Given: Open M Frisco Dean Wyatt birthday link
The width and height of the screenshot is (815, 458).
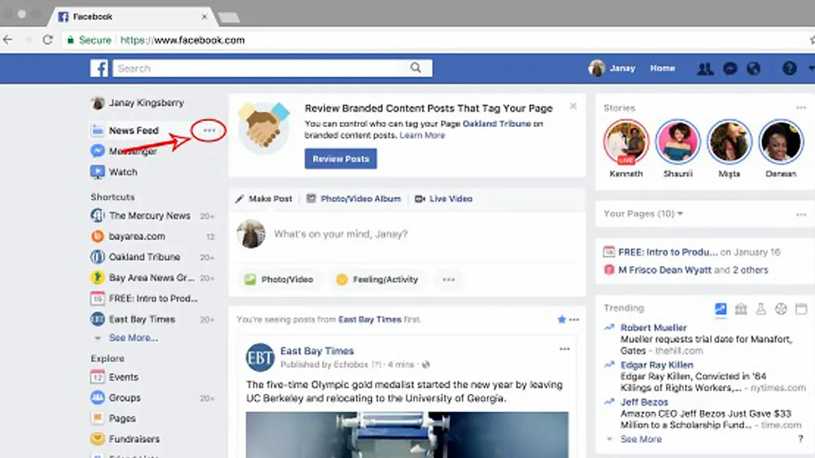Looking at the screenshot, I should click(665, 270).
